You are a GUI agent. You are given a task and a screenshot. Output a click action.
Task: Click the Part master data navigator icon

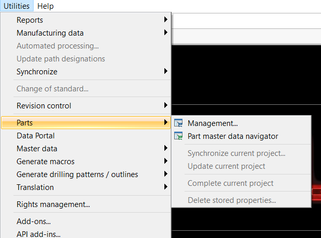[178, 136]
